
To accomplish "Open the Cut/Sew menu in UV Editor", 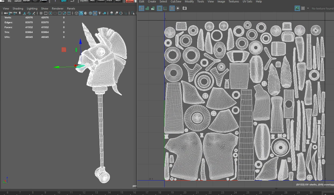I will point(176,2).
